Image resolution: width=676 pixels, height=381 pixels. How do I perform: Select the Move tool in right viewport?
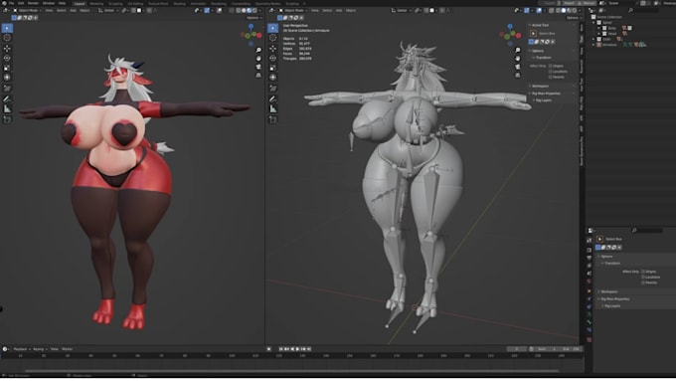(x=273, y=48)
